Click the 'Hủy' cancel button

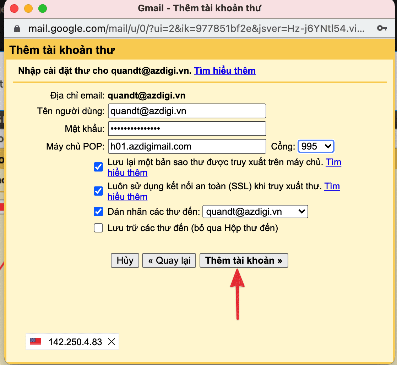125,260
